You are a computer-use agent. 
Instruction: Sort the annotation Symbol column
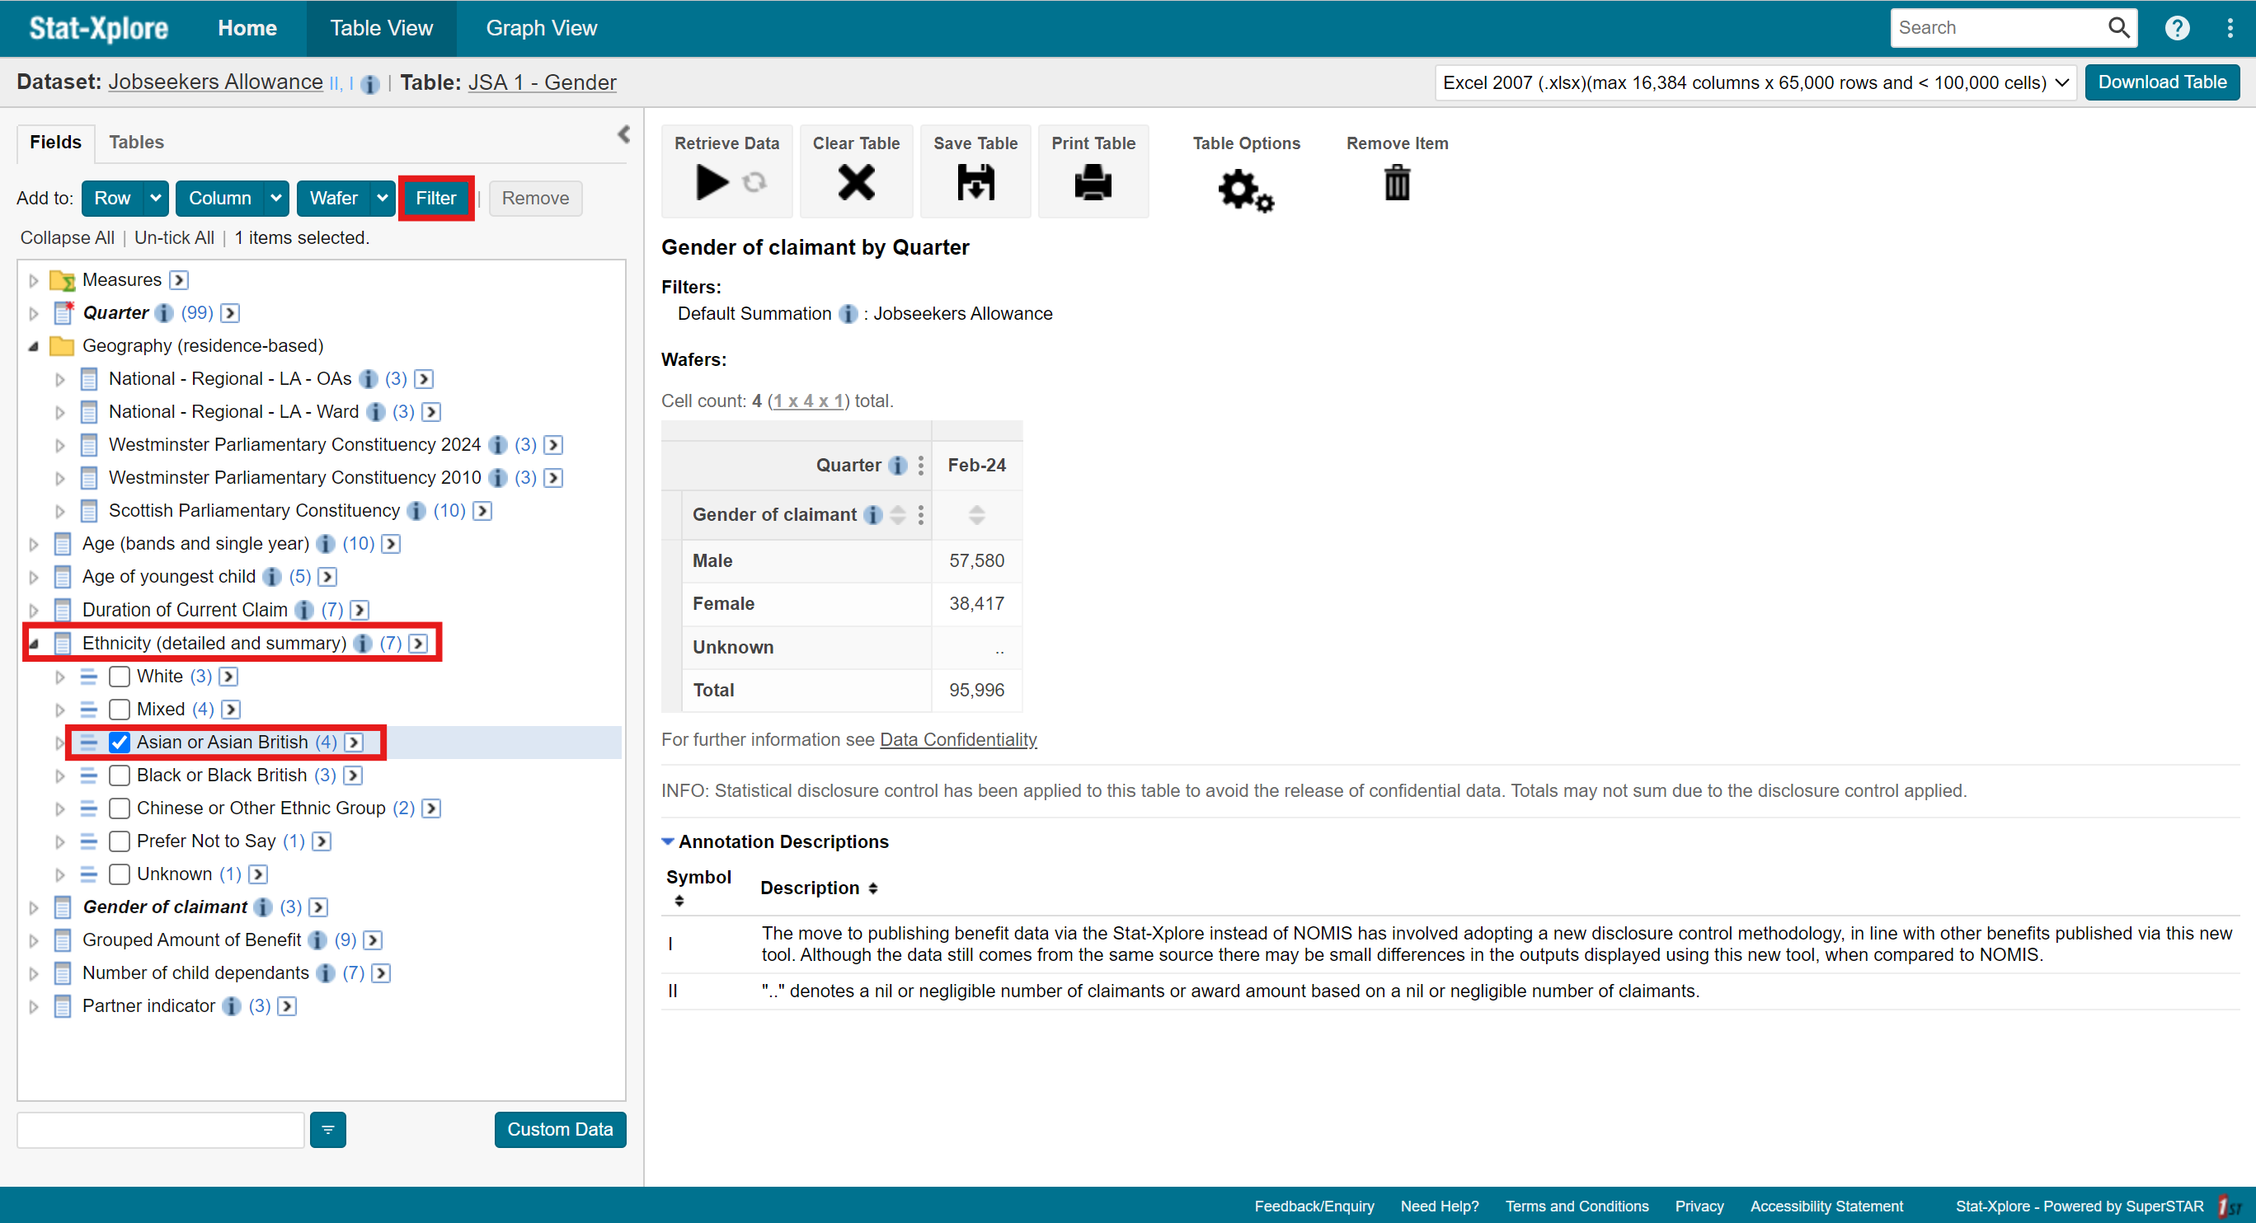pos(679,901)
